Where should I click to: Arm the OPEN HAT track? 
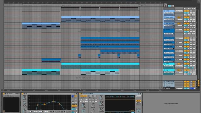coord(194,42)
